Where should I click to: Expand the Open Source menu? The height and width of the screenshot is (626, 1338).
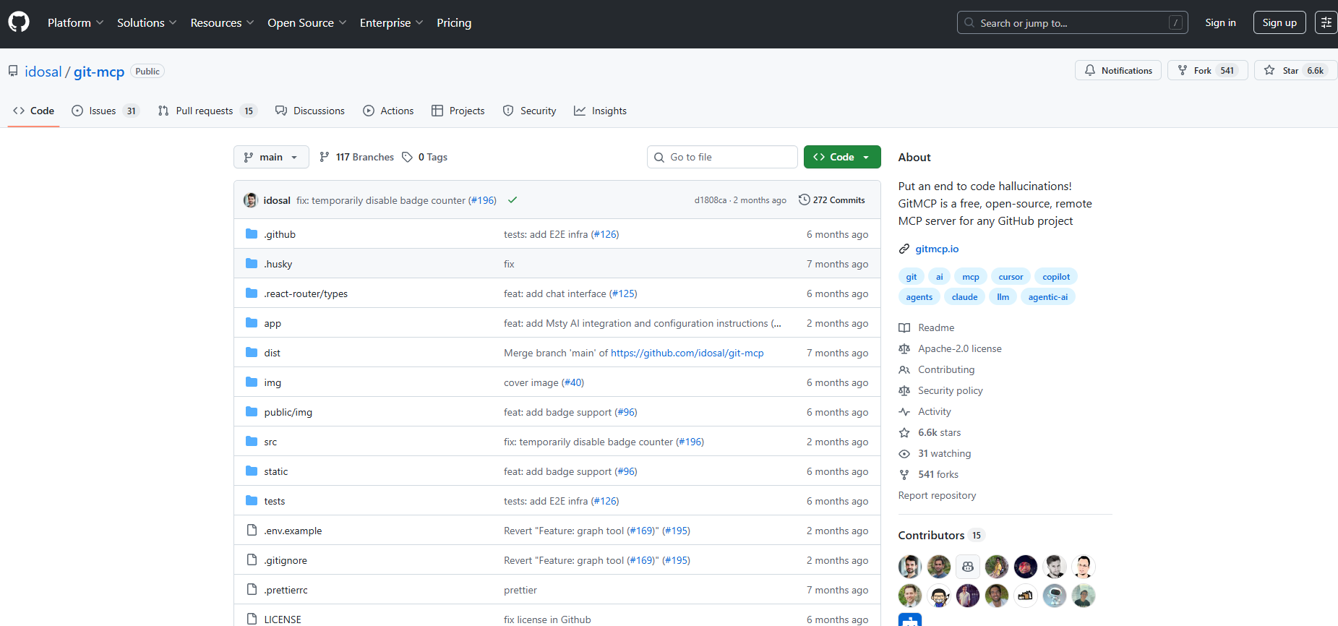click(x=306, y=22)
